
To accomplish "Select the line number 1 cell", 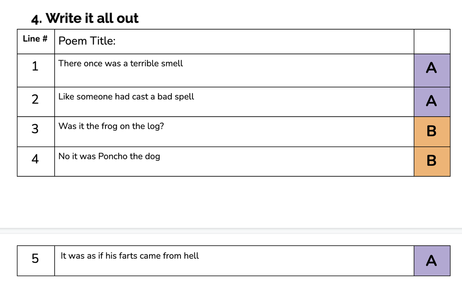I will [36, 70].
